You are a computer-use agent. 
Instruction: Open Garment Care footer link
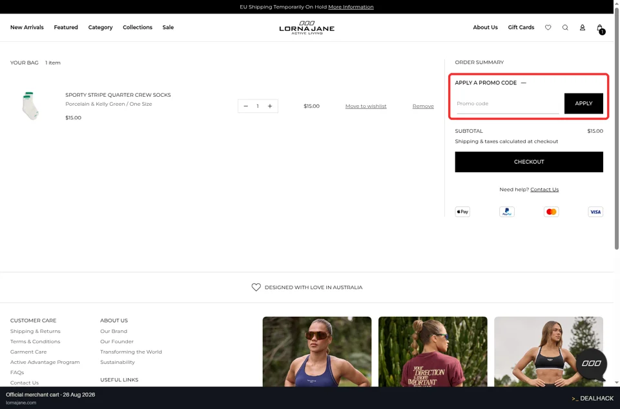[28, 352]
